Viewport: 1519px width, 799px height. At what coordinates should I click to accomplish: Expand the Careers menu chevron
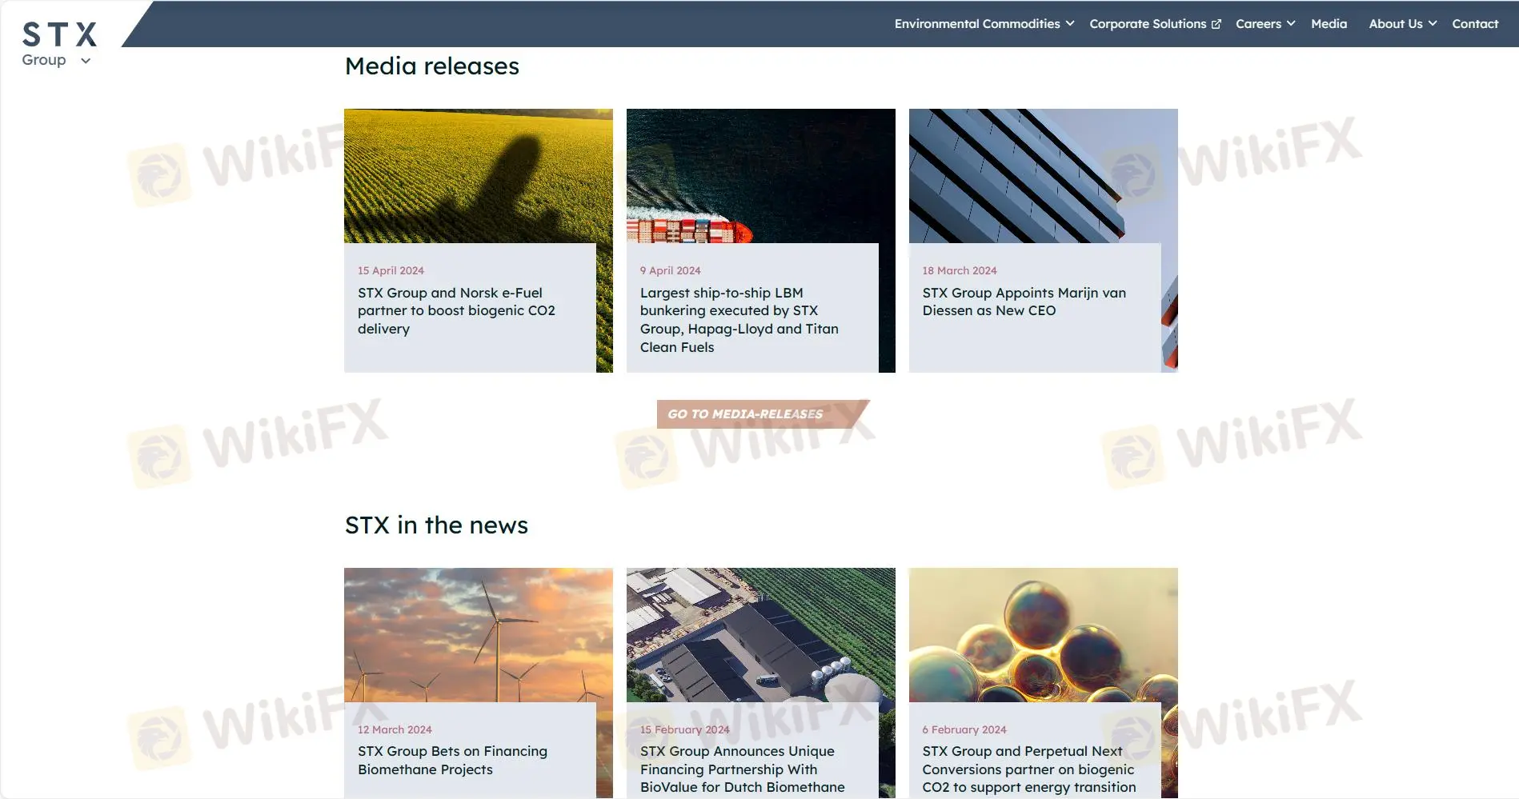point(1291,24)
